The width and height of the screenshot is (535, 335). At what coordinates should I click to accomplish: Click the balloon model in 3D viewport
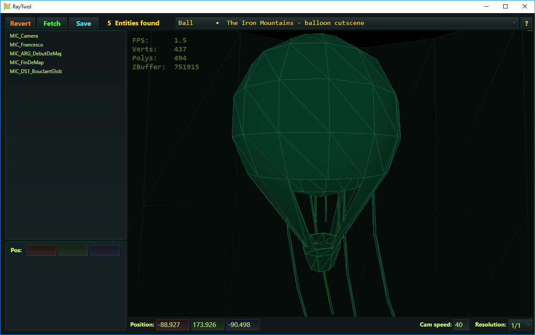pyautogui.click(x=316, y=123)
